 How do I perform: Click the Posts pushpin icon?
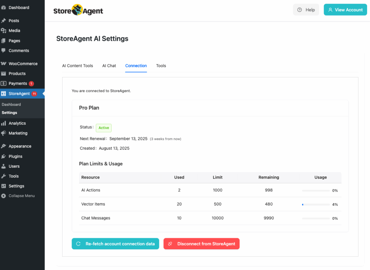coord(4,21)
